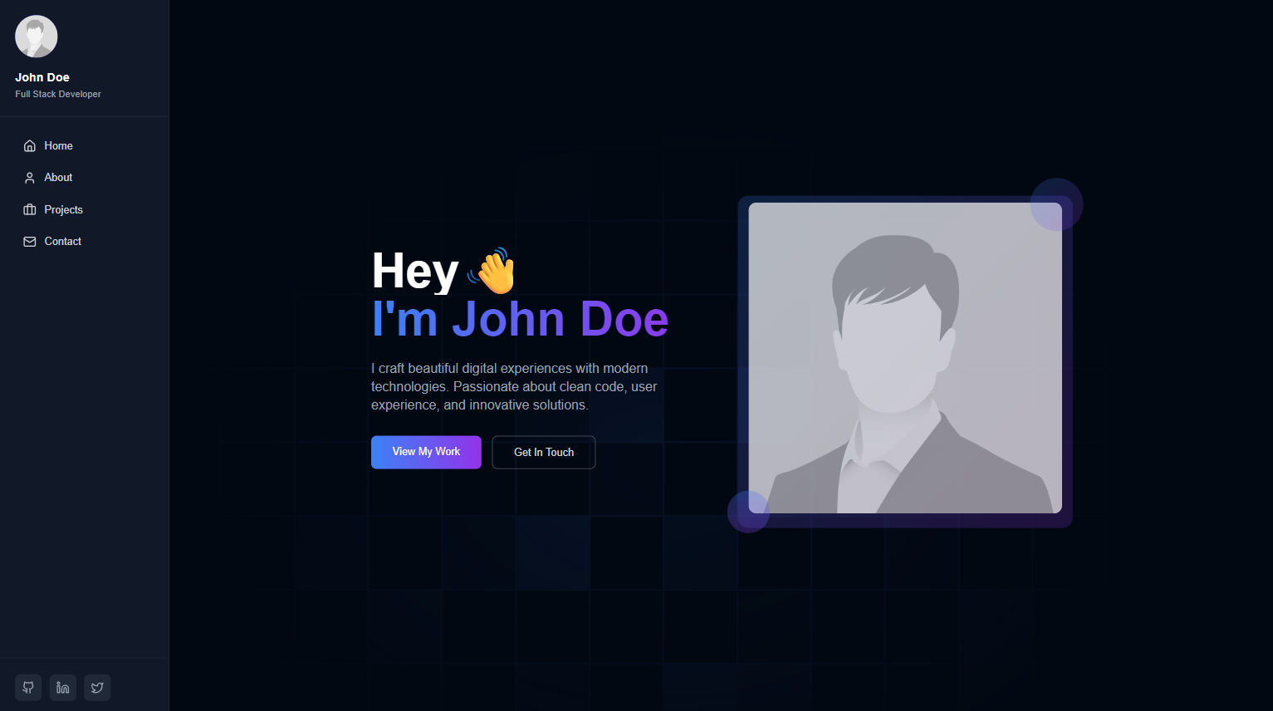This screenshot has width=1273, height=711.
Task: Click John Doe's avatar photo
Action: [36, 36]
